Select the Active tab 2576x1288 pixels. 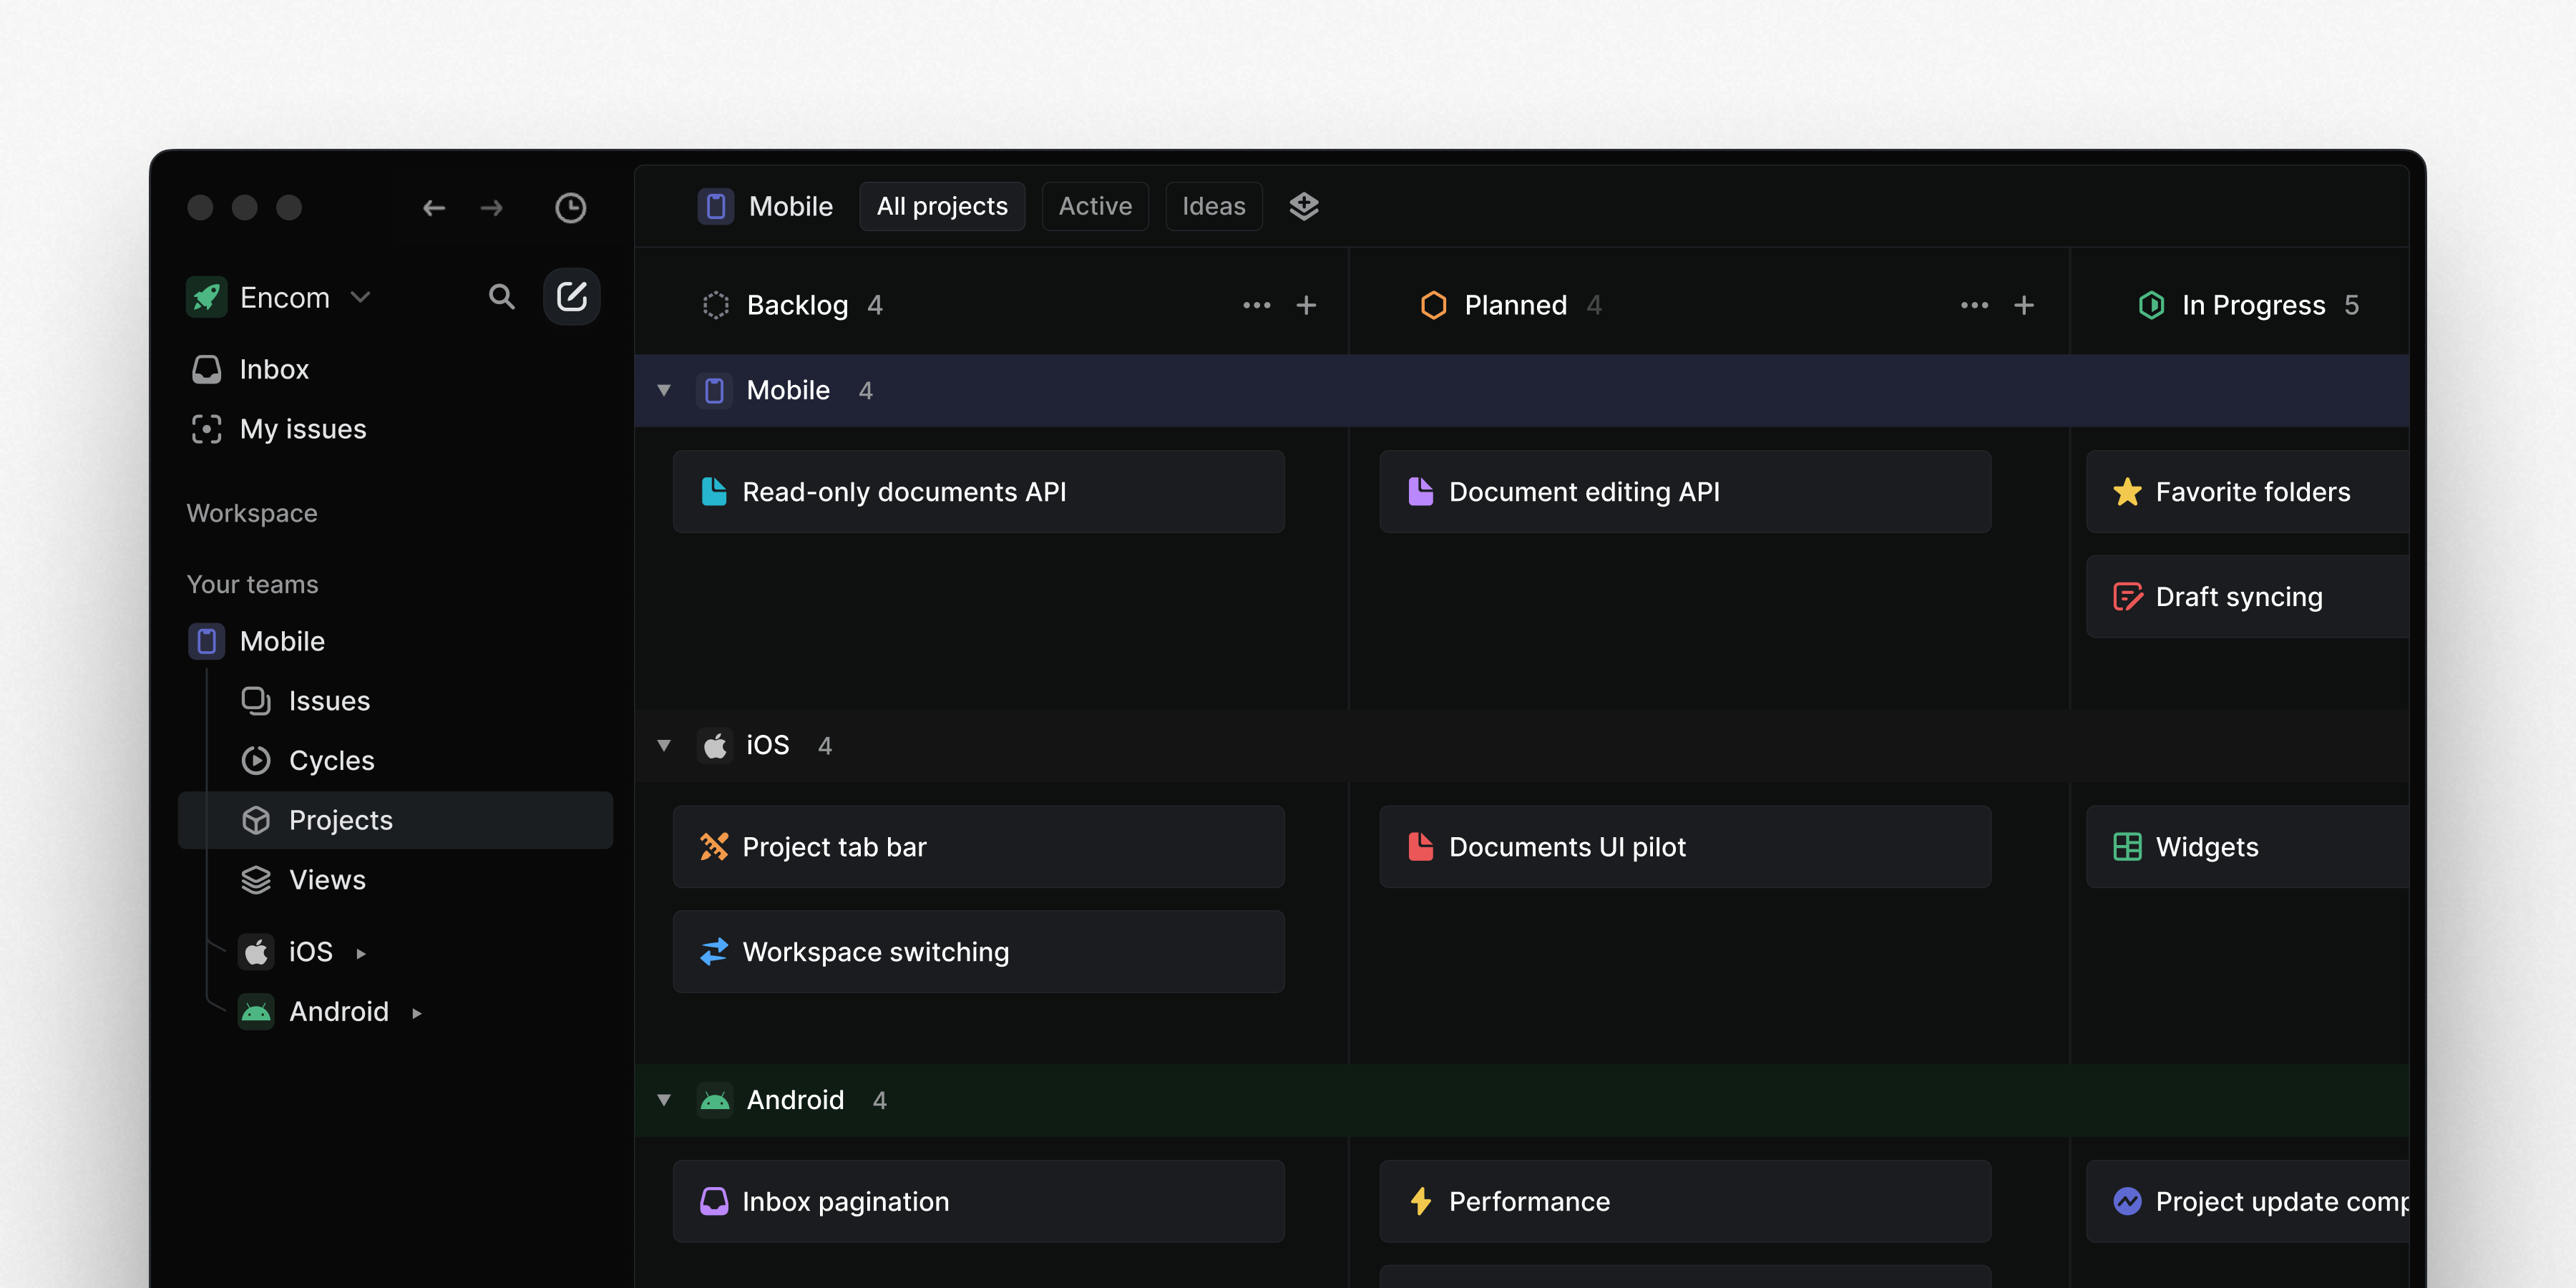tap(1093, 205)
